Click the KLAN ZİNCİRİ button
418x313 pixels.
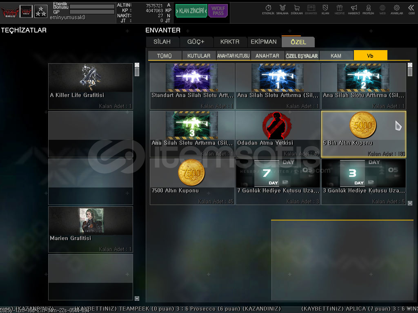191,11
